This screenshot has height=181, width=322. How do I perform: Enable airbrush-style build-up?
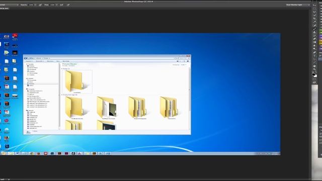[x=61, y=5]
